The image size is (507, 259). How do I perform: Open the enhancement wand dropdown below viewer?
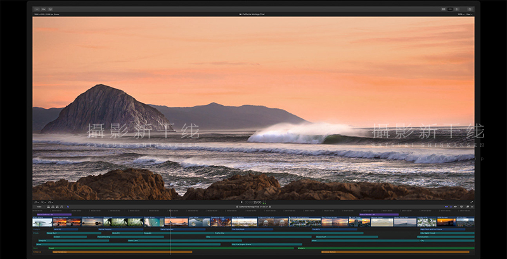pos(42,202)
